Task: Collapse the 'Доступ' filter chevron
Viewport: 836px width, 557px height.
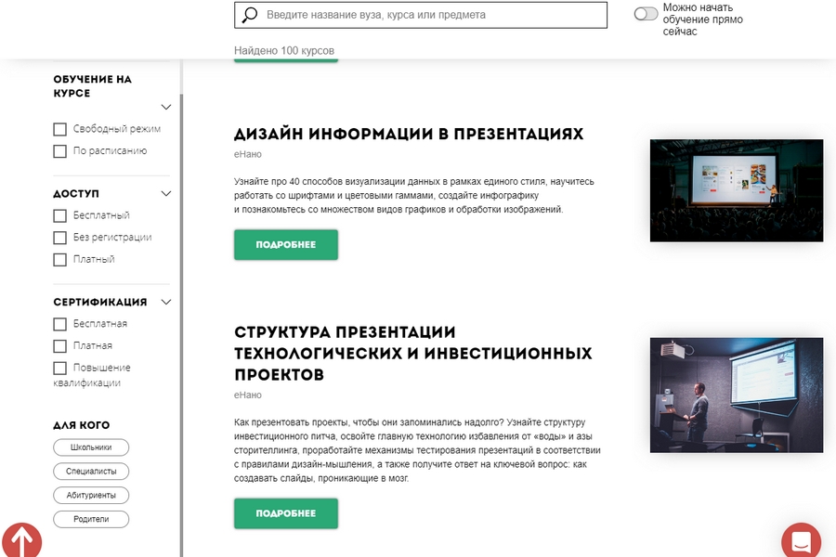Action: (166, 193)
